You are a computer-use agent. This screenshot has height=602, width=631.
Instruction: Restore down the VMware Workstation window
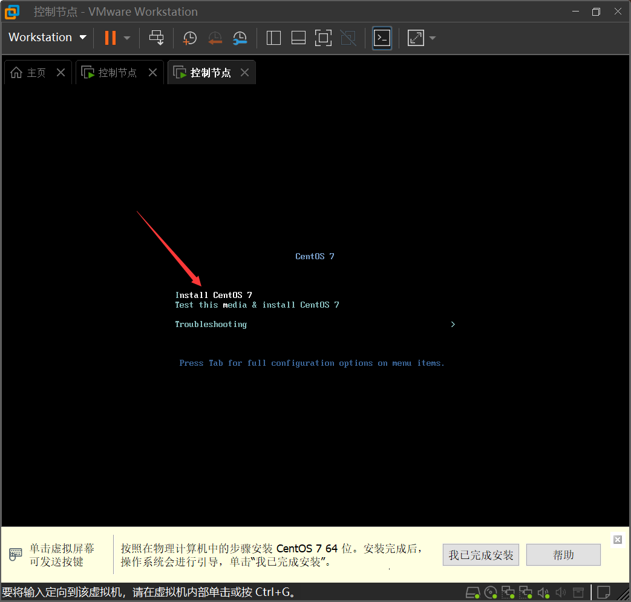coord(596,12)
